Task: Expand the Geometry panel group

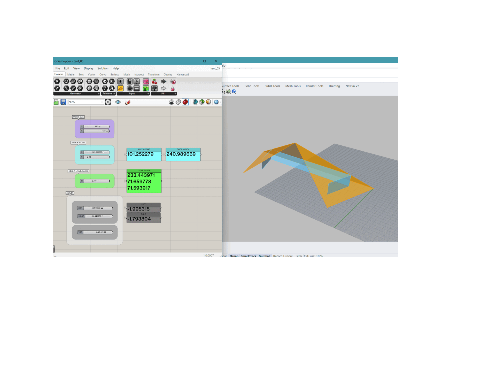Action: (x=98, y=94)
